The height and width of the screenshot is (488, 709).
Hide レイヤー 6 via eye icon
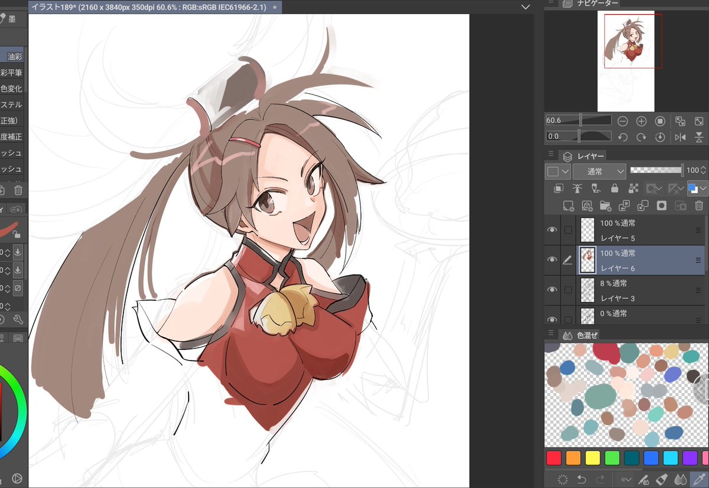pos(552,260)
